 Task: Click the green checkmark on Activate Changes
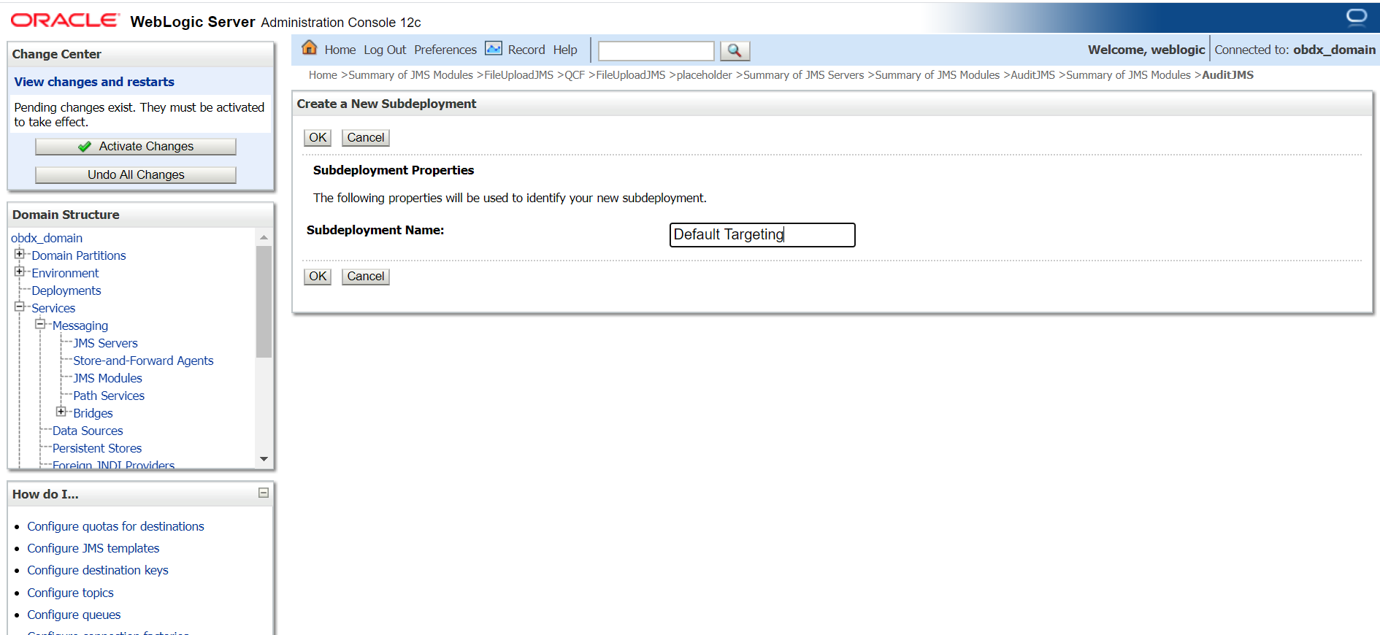tap(85, 147)
